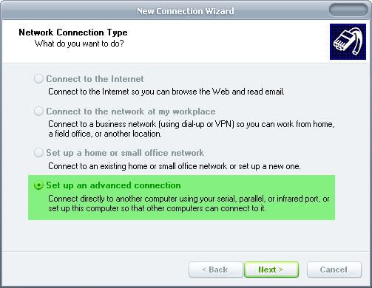
Task: Click the New Connection Wizard title text
Action: pyautogui.click(x=186, y=11)
